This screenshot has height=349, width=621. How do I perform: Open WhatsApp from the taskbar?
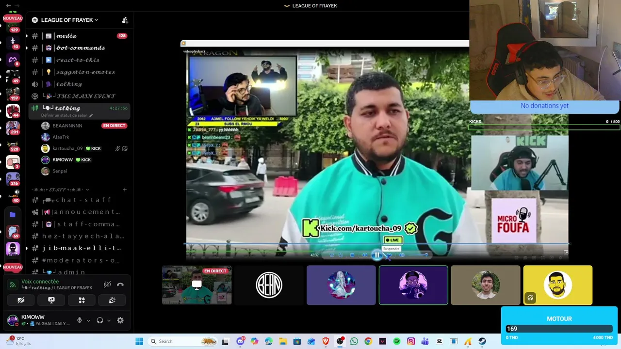354,341
